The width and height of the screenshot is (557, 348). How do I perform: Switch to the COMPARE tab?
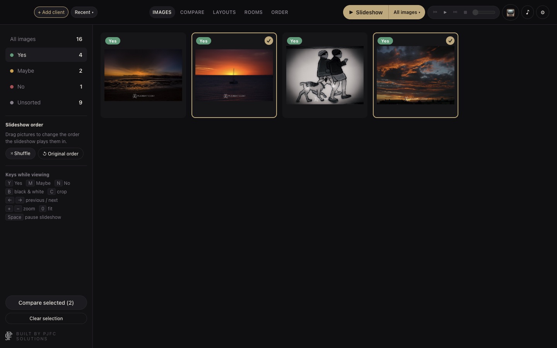(192, 12)
